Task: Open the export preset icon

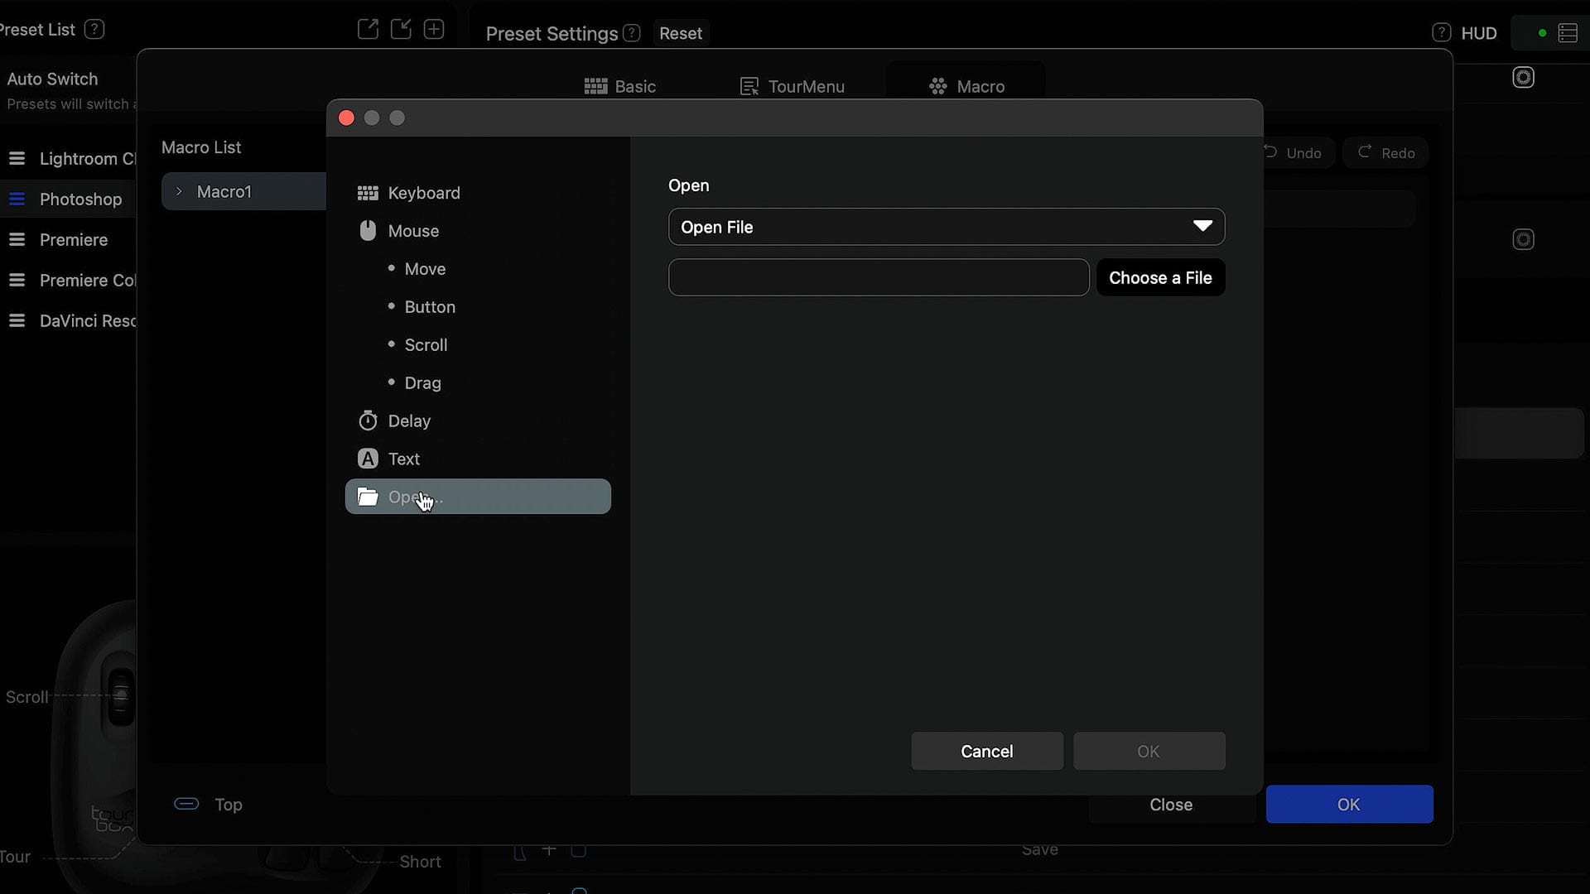Action: pyautogui.click(x=368, y=28)
